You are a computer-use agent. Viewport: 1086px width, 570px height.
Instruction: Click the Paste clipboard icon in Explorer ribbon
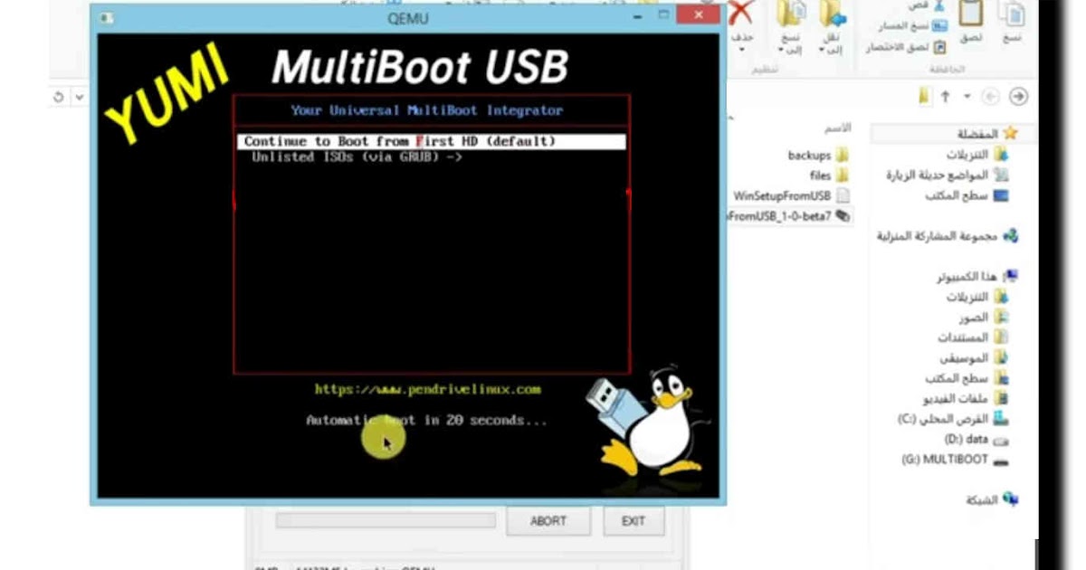pos(970,13)
